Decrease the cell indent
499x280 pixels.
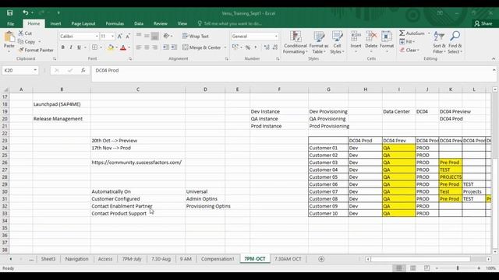(x=166, y=47)
